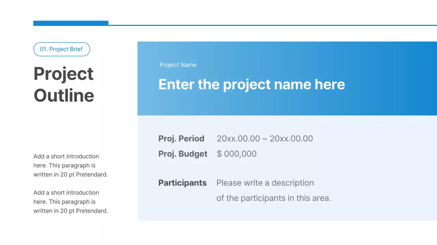Select the "Proj. Budget" label
The image size is (437, 245).
point(183,154)
